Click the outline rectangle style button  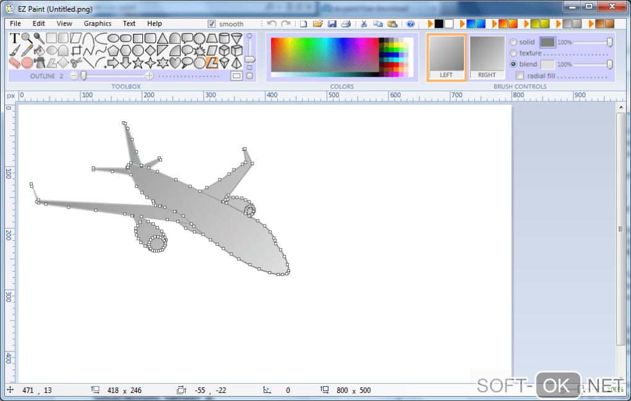(236, 75)
